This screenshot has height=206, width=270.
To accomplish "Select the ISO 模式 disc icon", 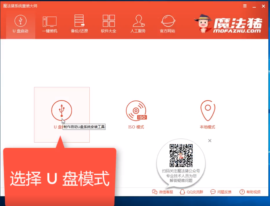I will [x=136, y=111].
